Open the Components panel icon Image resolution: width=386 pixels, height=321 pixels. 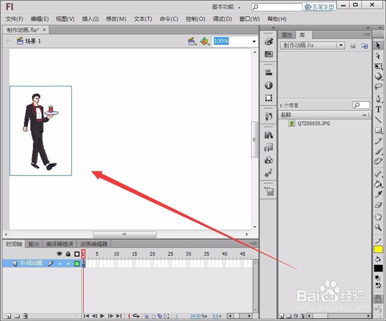(x=268, y=160)
